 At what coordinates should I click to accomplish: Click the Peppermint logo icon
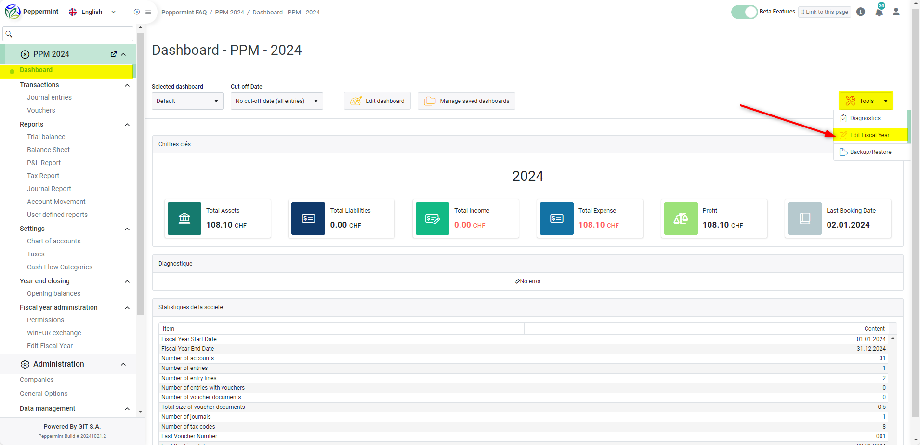[13, 12]
